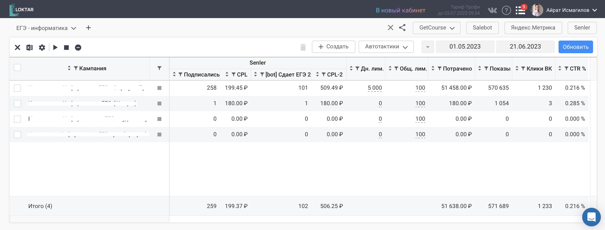Sort the [bot] Сдает ЕГЭ 2 column
605x230 pixels.
click(256, 74)
